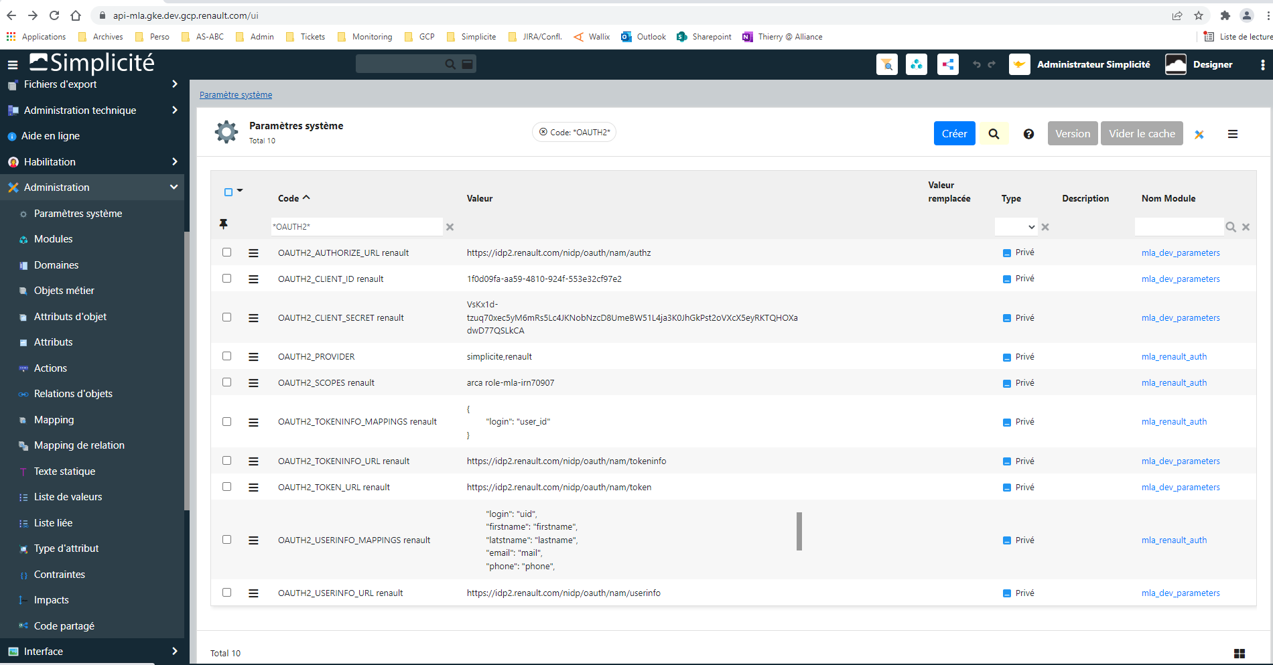Click the Vider le cache button
This screenshot has height=665, width=1273.
click(1142, 134)
